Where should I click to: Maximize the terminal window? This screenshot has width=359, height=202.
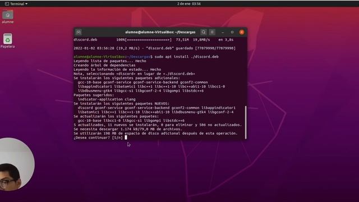pyautogui.click(x=232, y=33)
